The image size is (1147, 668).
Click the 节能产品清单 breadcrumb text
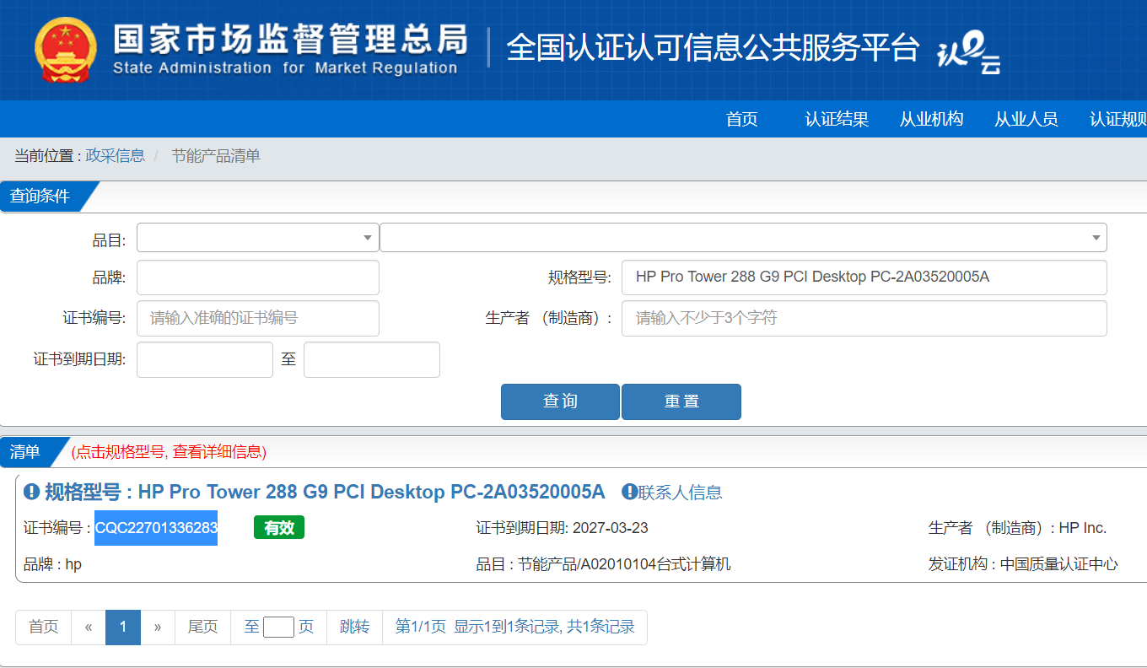[216, 156]
